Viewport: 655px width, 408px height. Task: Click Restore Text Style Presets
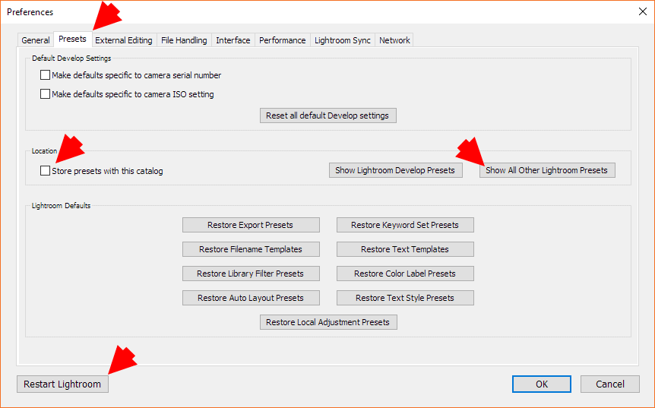405,298
